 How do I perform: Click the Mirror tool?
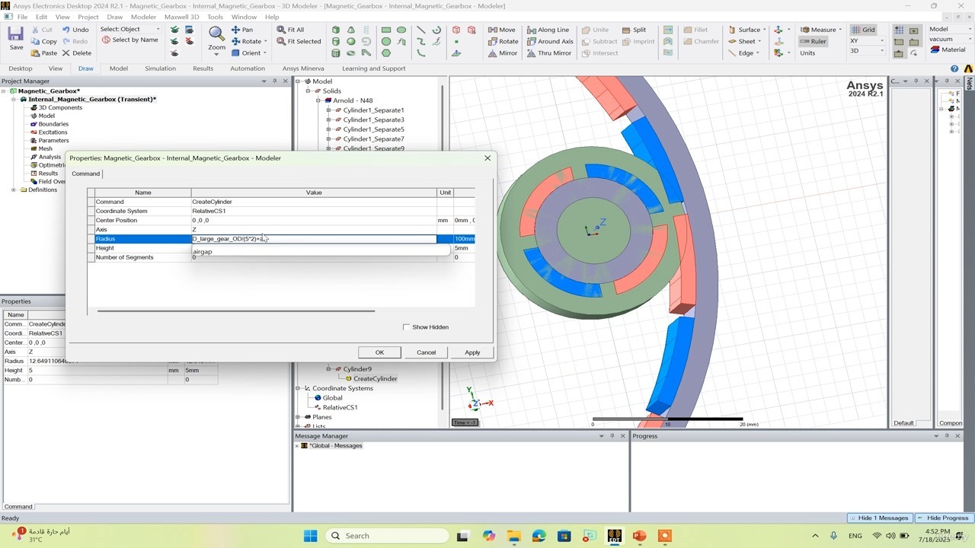pyautogui.click(x=503, y=53)
